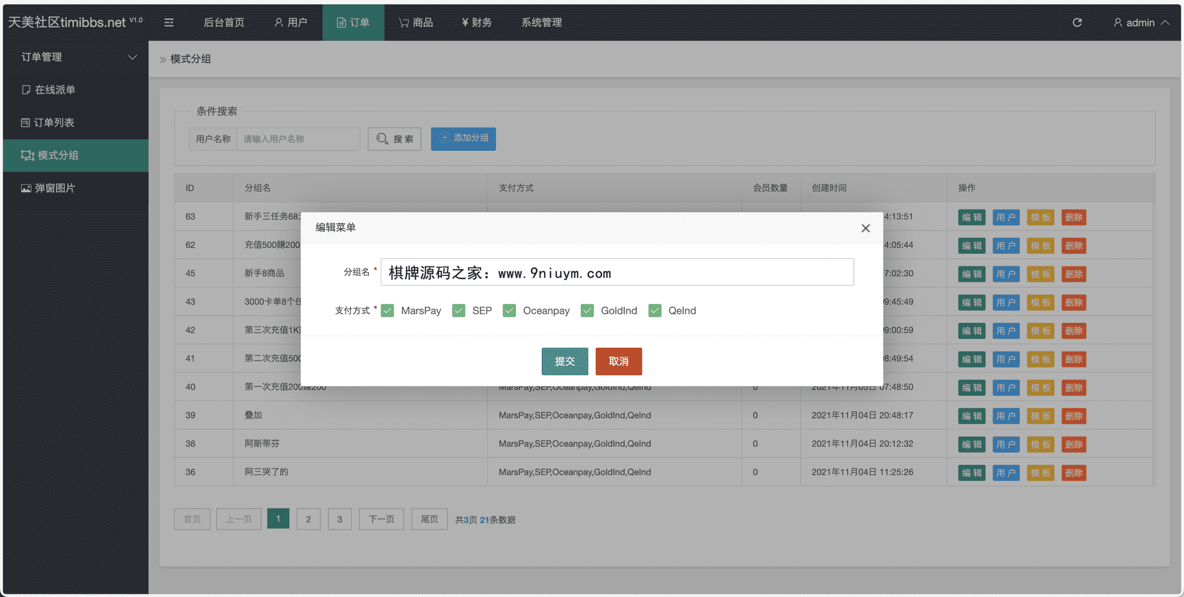Open the 财务 top menu

pos(477,23)
